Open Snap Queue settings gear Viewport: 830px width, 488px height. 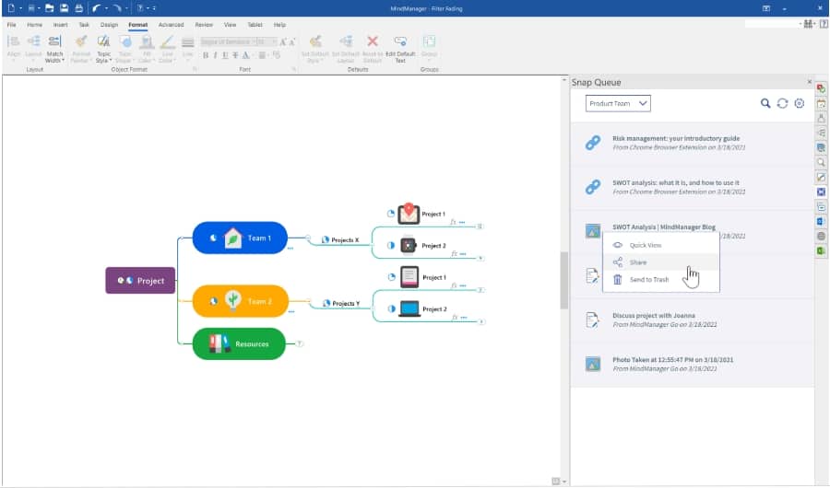coord(799,104)
